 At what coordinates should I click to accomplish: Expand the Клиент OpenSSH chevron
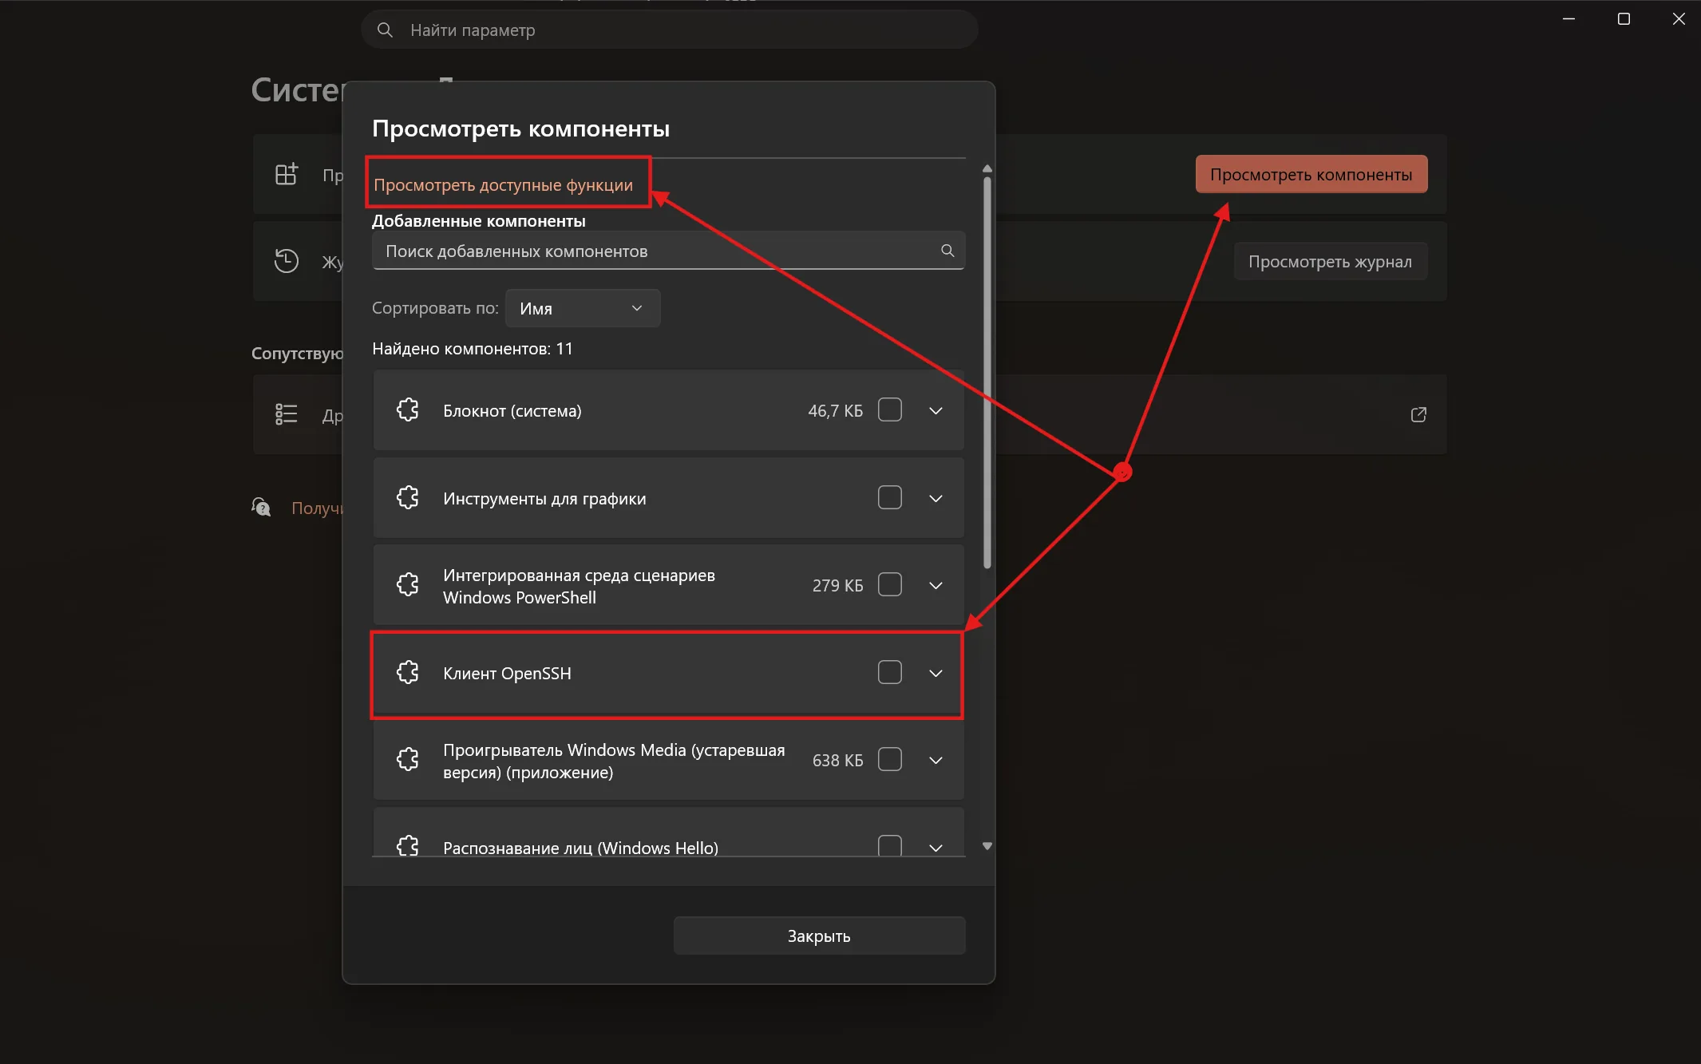pyautogui.click(x=936, y=673)
